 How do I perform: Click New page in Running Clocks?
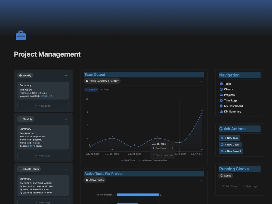click(x=250, y=186)
